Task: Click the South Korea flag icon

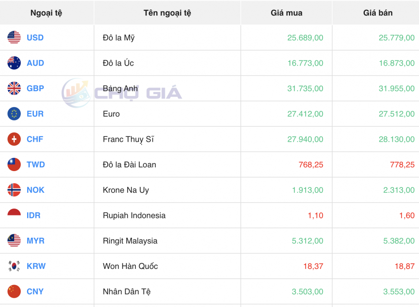Action: pos(14,266)
